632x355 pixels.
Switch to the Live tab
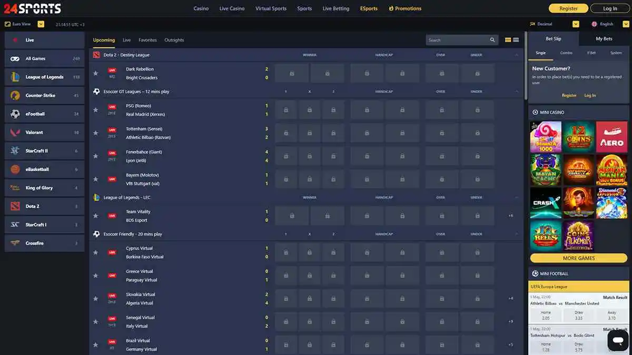coord(126,40)
